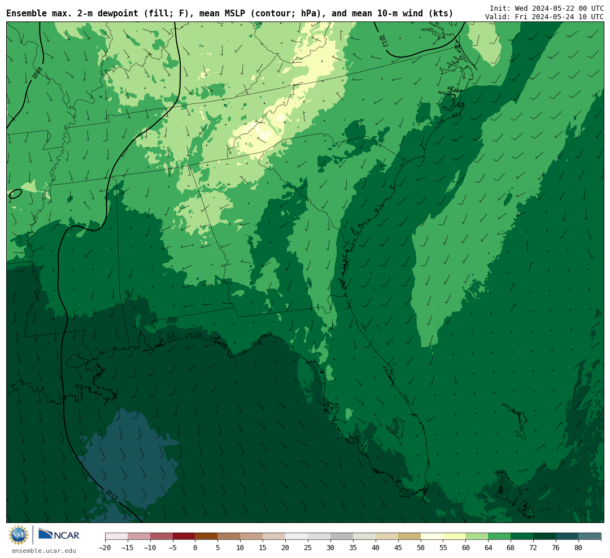Viewport: 610px width, 558px height.
Task: Click the 80 colorbar tick label
Action: pos(579,547)
